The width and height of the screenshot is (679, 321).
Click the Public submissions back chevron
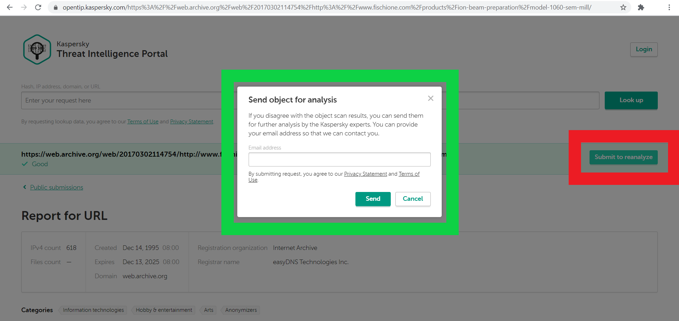point(24,187)
